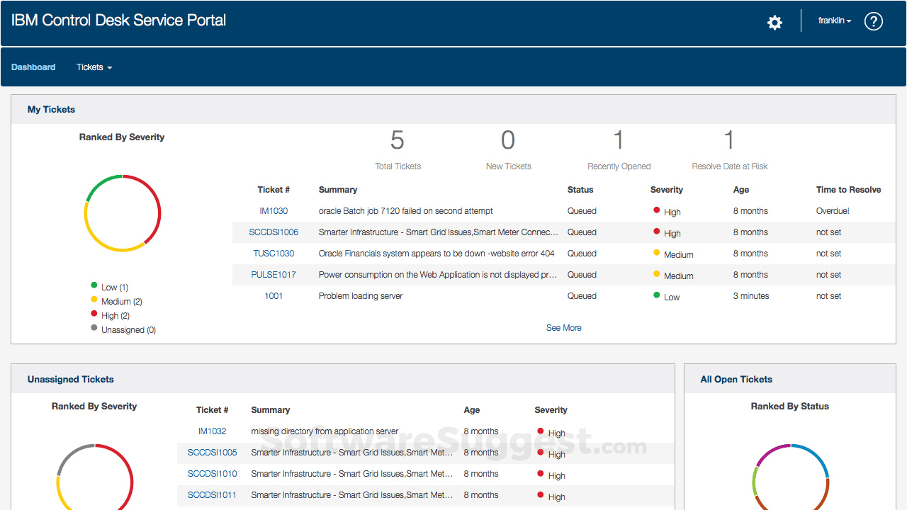Switch to the Dashboard tab
Screen dimensions: 907x510
(33, 67)
